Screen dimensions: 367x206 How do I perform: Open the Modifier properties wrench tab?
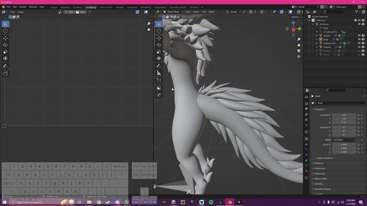coord(306,144)
